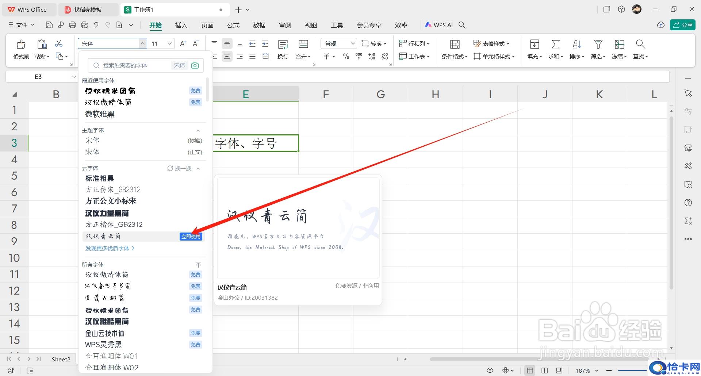Decrease font size with A- icon
Image resolution: width=701 pixels, height=376 pixels.
click(x=196, y=43)
